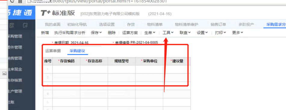
Task: Open the 生单 dropdown
Action: pyautogui.click(x=150, y=33)
